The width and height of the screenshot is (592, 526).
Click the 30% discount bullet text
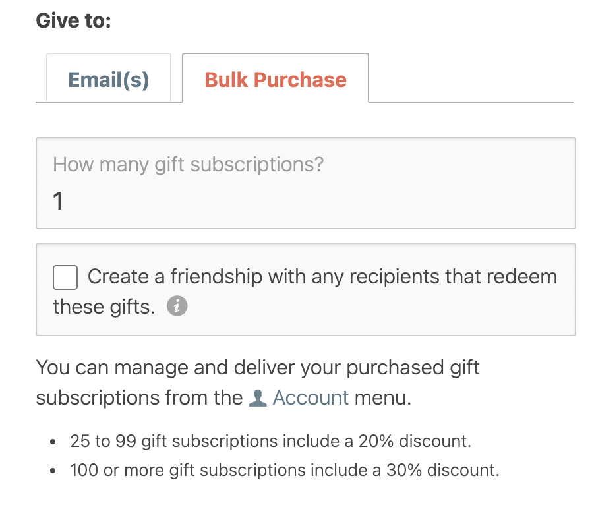[285, 471]
